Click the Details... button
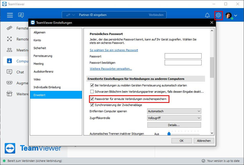 pos(174,125)
